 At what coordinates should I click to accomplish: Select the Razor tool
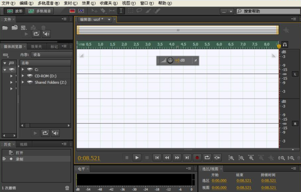[x=103, y=11]
